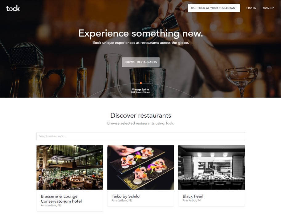Click the Vintage Spirits experience label
The height and width of the screenshot is (215, 281).
point(141,89)
